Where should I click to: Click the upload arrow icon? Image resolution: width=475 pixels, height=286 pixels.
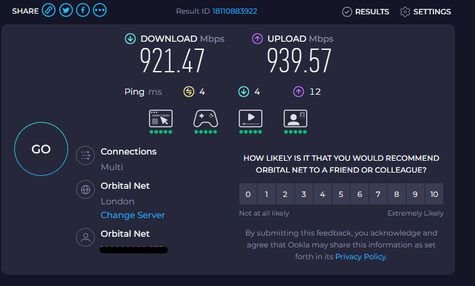(257, 39)
